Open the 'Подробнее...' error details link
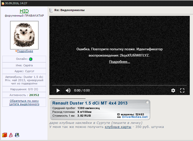The width and height of the screenshot is (193, 141). pos(119,62)
